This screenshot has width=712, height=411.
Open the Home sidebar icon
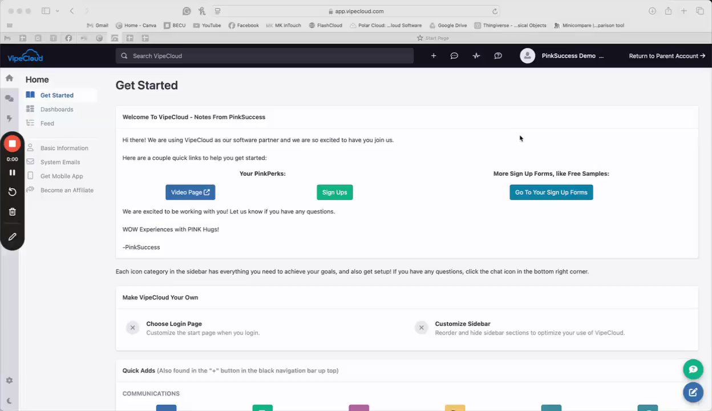[9, 78]
